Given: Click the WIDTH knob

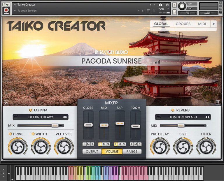Looking at the screenshot, I should (41, 147).
